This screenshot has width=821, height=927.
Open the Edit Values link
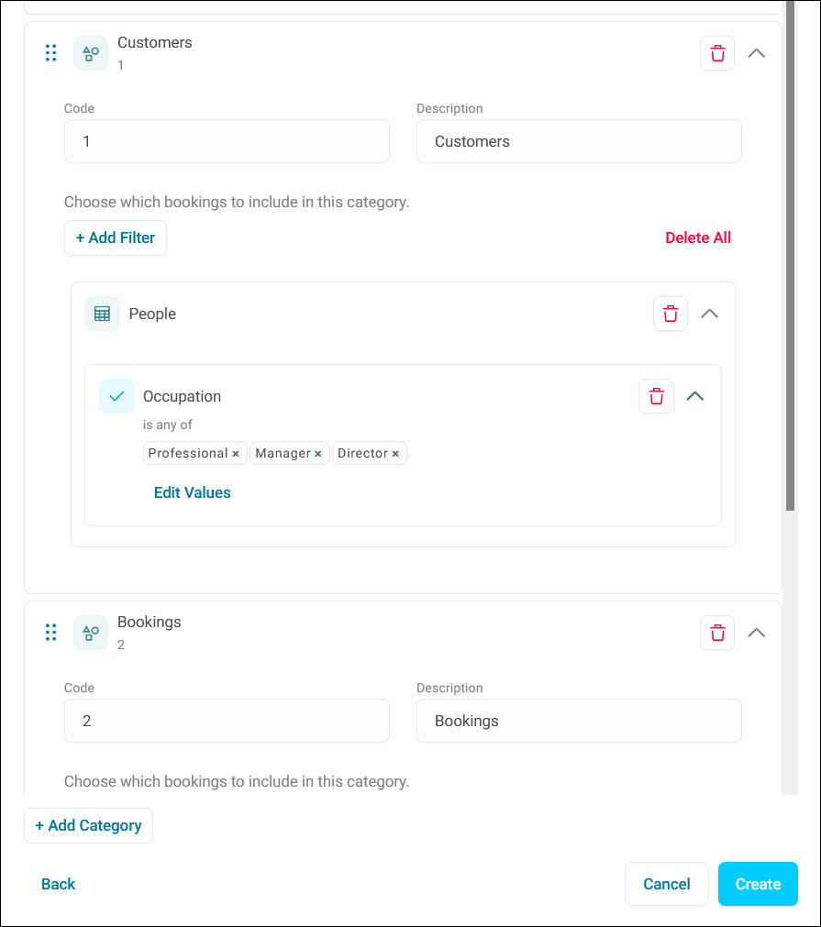pyautogui.click(x=193, y=492)
